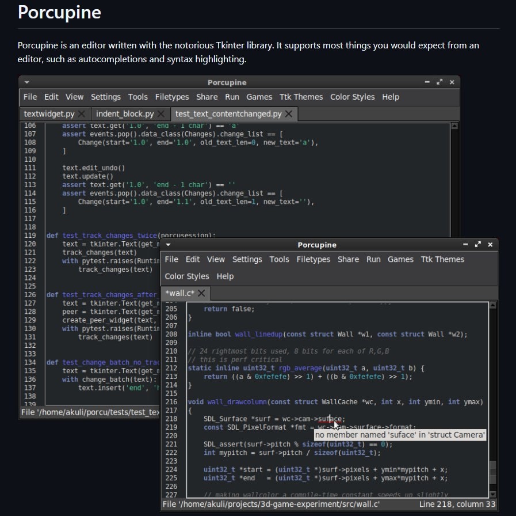Click the underlined 'suface' error in line 218
This screenshot has width=516, height=516.
pos(330,419)
